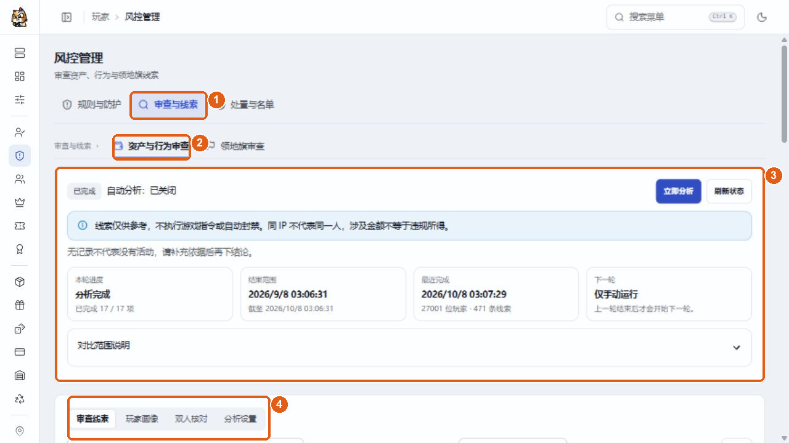Expand the 对比范围说明 section

point(409,347)
